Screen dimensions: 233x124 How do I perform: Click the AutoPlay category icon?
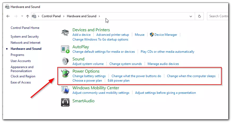[65, 49]
